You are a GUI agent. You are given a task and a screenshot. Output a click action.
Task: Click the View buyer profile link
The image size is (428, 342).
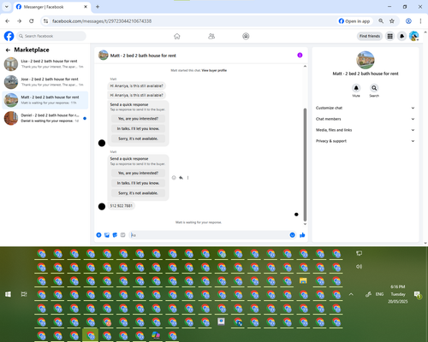[214, 70]
